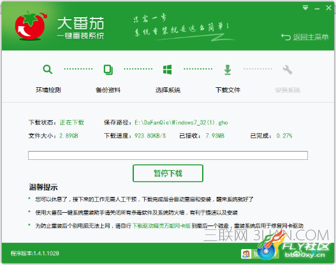
Task: Select the 下载文件 step label
Action: click(228, 90)
